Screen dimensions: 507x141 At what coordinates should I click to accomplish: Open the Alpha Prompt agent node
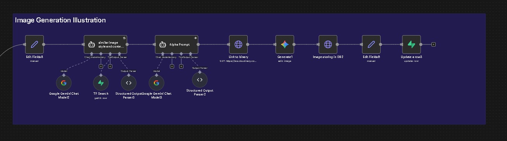click(x=176, y=44)
